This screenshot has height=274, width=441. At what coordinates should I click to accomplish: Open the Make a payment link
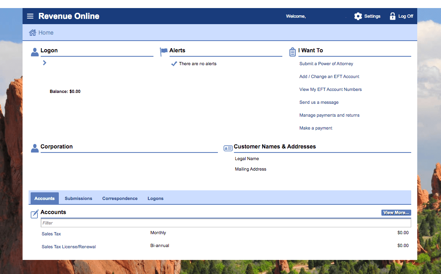[x=316, y=128]
